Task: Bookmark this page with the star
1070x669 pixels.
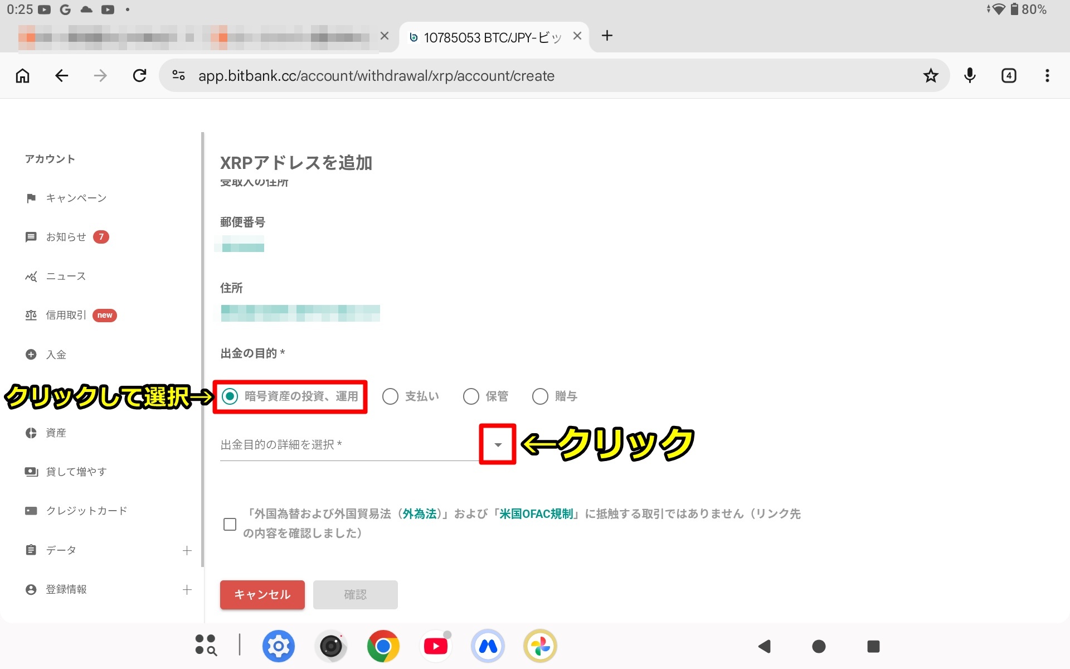Action: (x=931, y=75)
